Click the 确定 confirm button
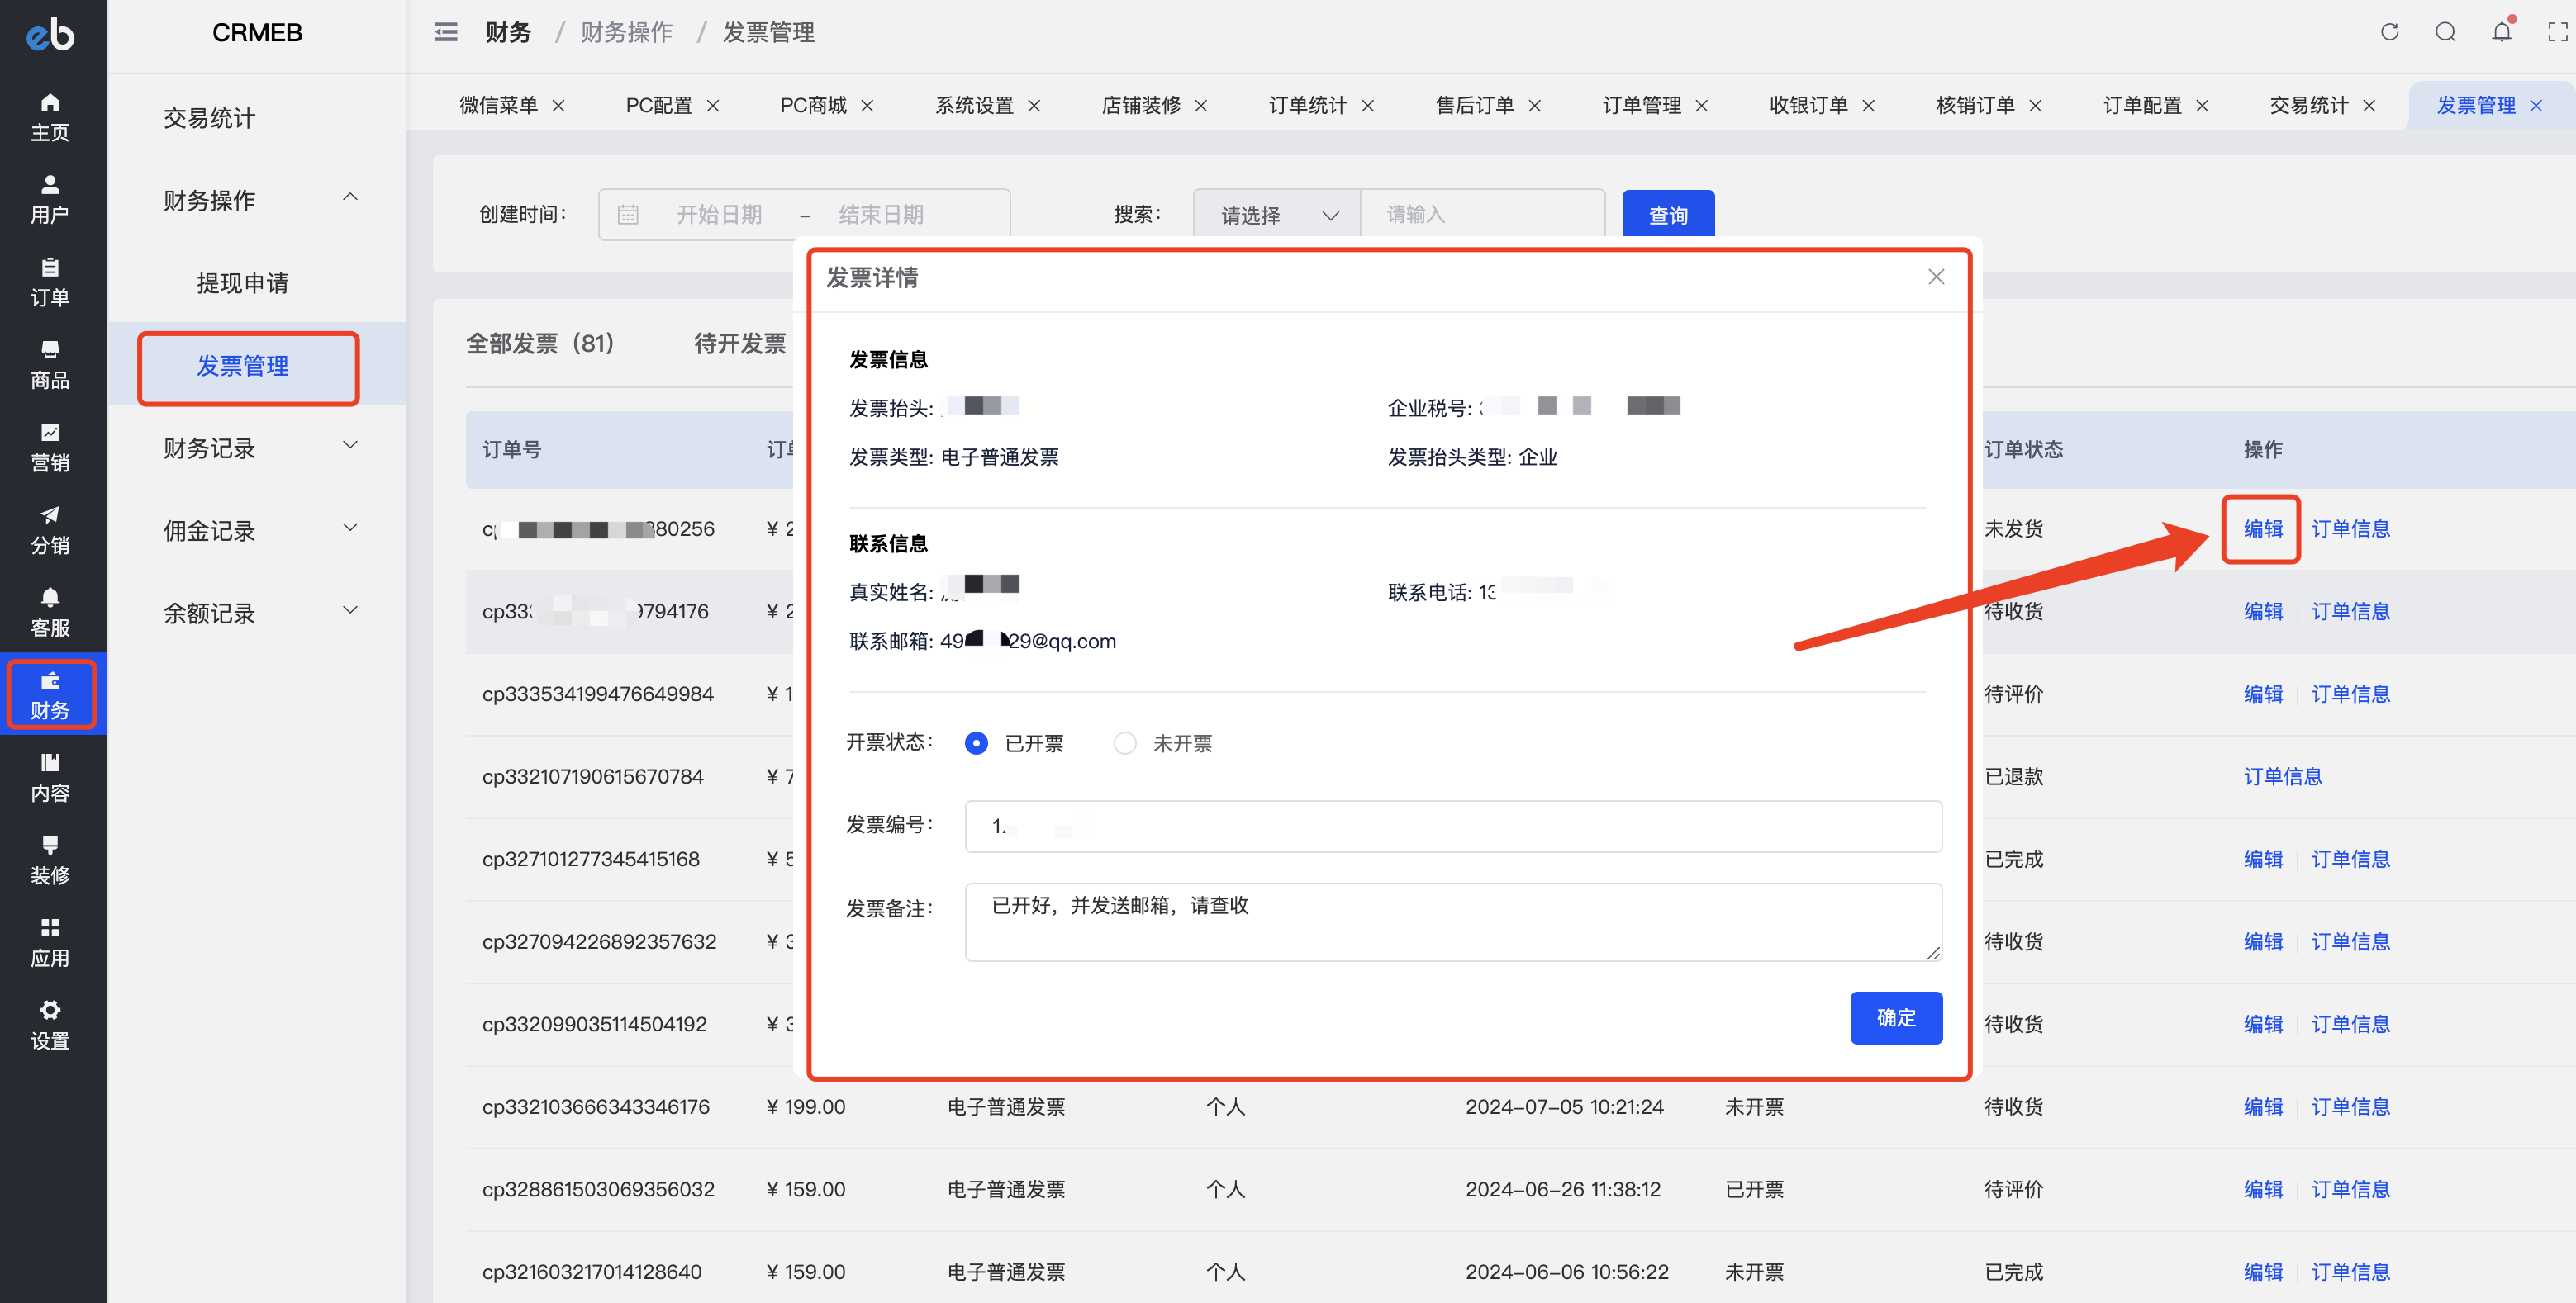 (x=1895, y=1017)
